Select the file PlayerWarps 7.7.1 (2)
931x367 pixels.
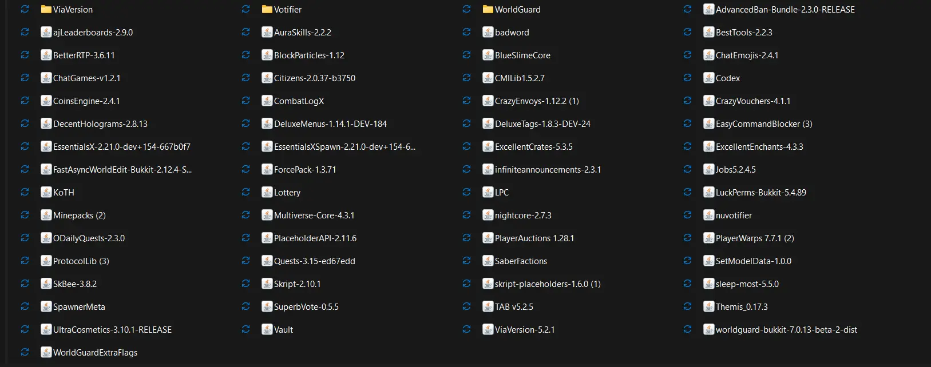click(x=755, y=238)
